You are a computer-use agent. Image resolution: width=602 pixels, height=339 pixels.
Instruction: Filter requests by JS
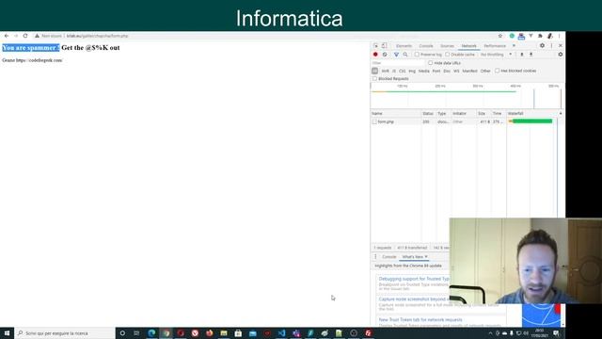pos(394,72)
